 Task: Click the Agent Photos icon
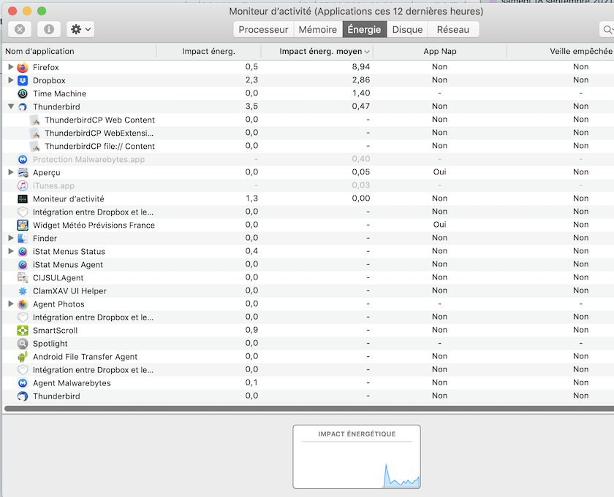[23, 304]
